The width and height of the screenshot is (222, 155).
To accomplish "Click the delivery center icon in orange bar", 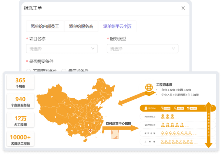I will tap(145, 108).
